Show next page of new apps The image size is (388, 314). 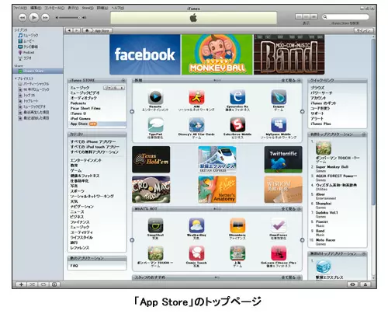(302, 111)
